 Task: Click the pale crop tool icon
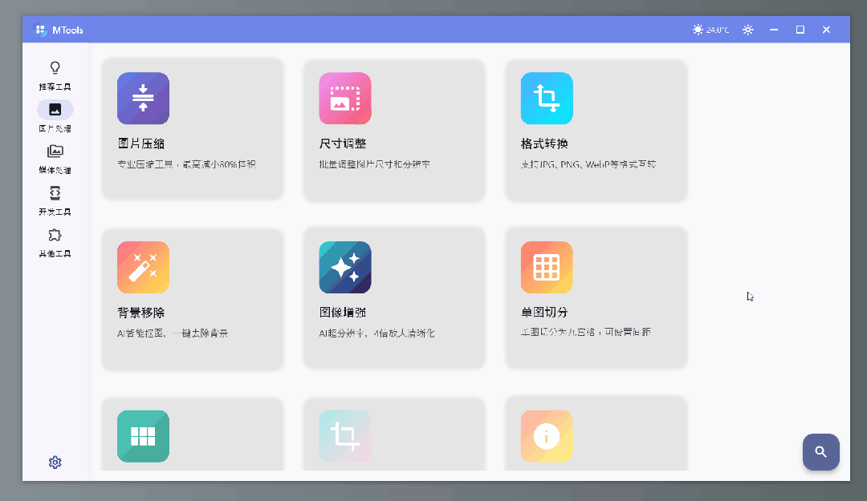[x=345, y=436]
